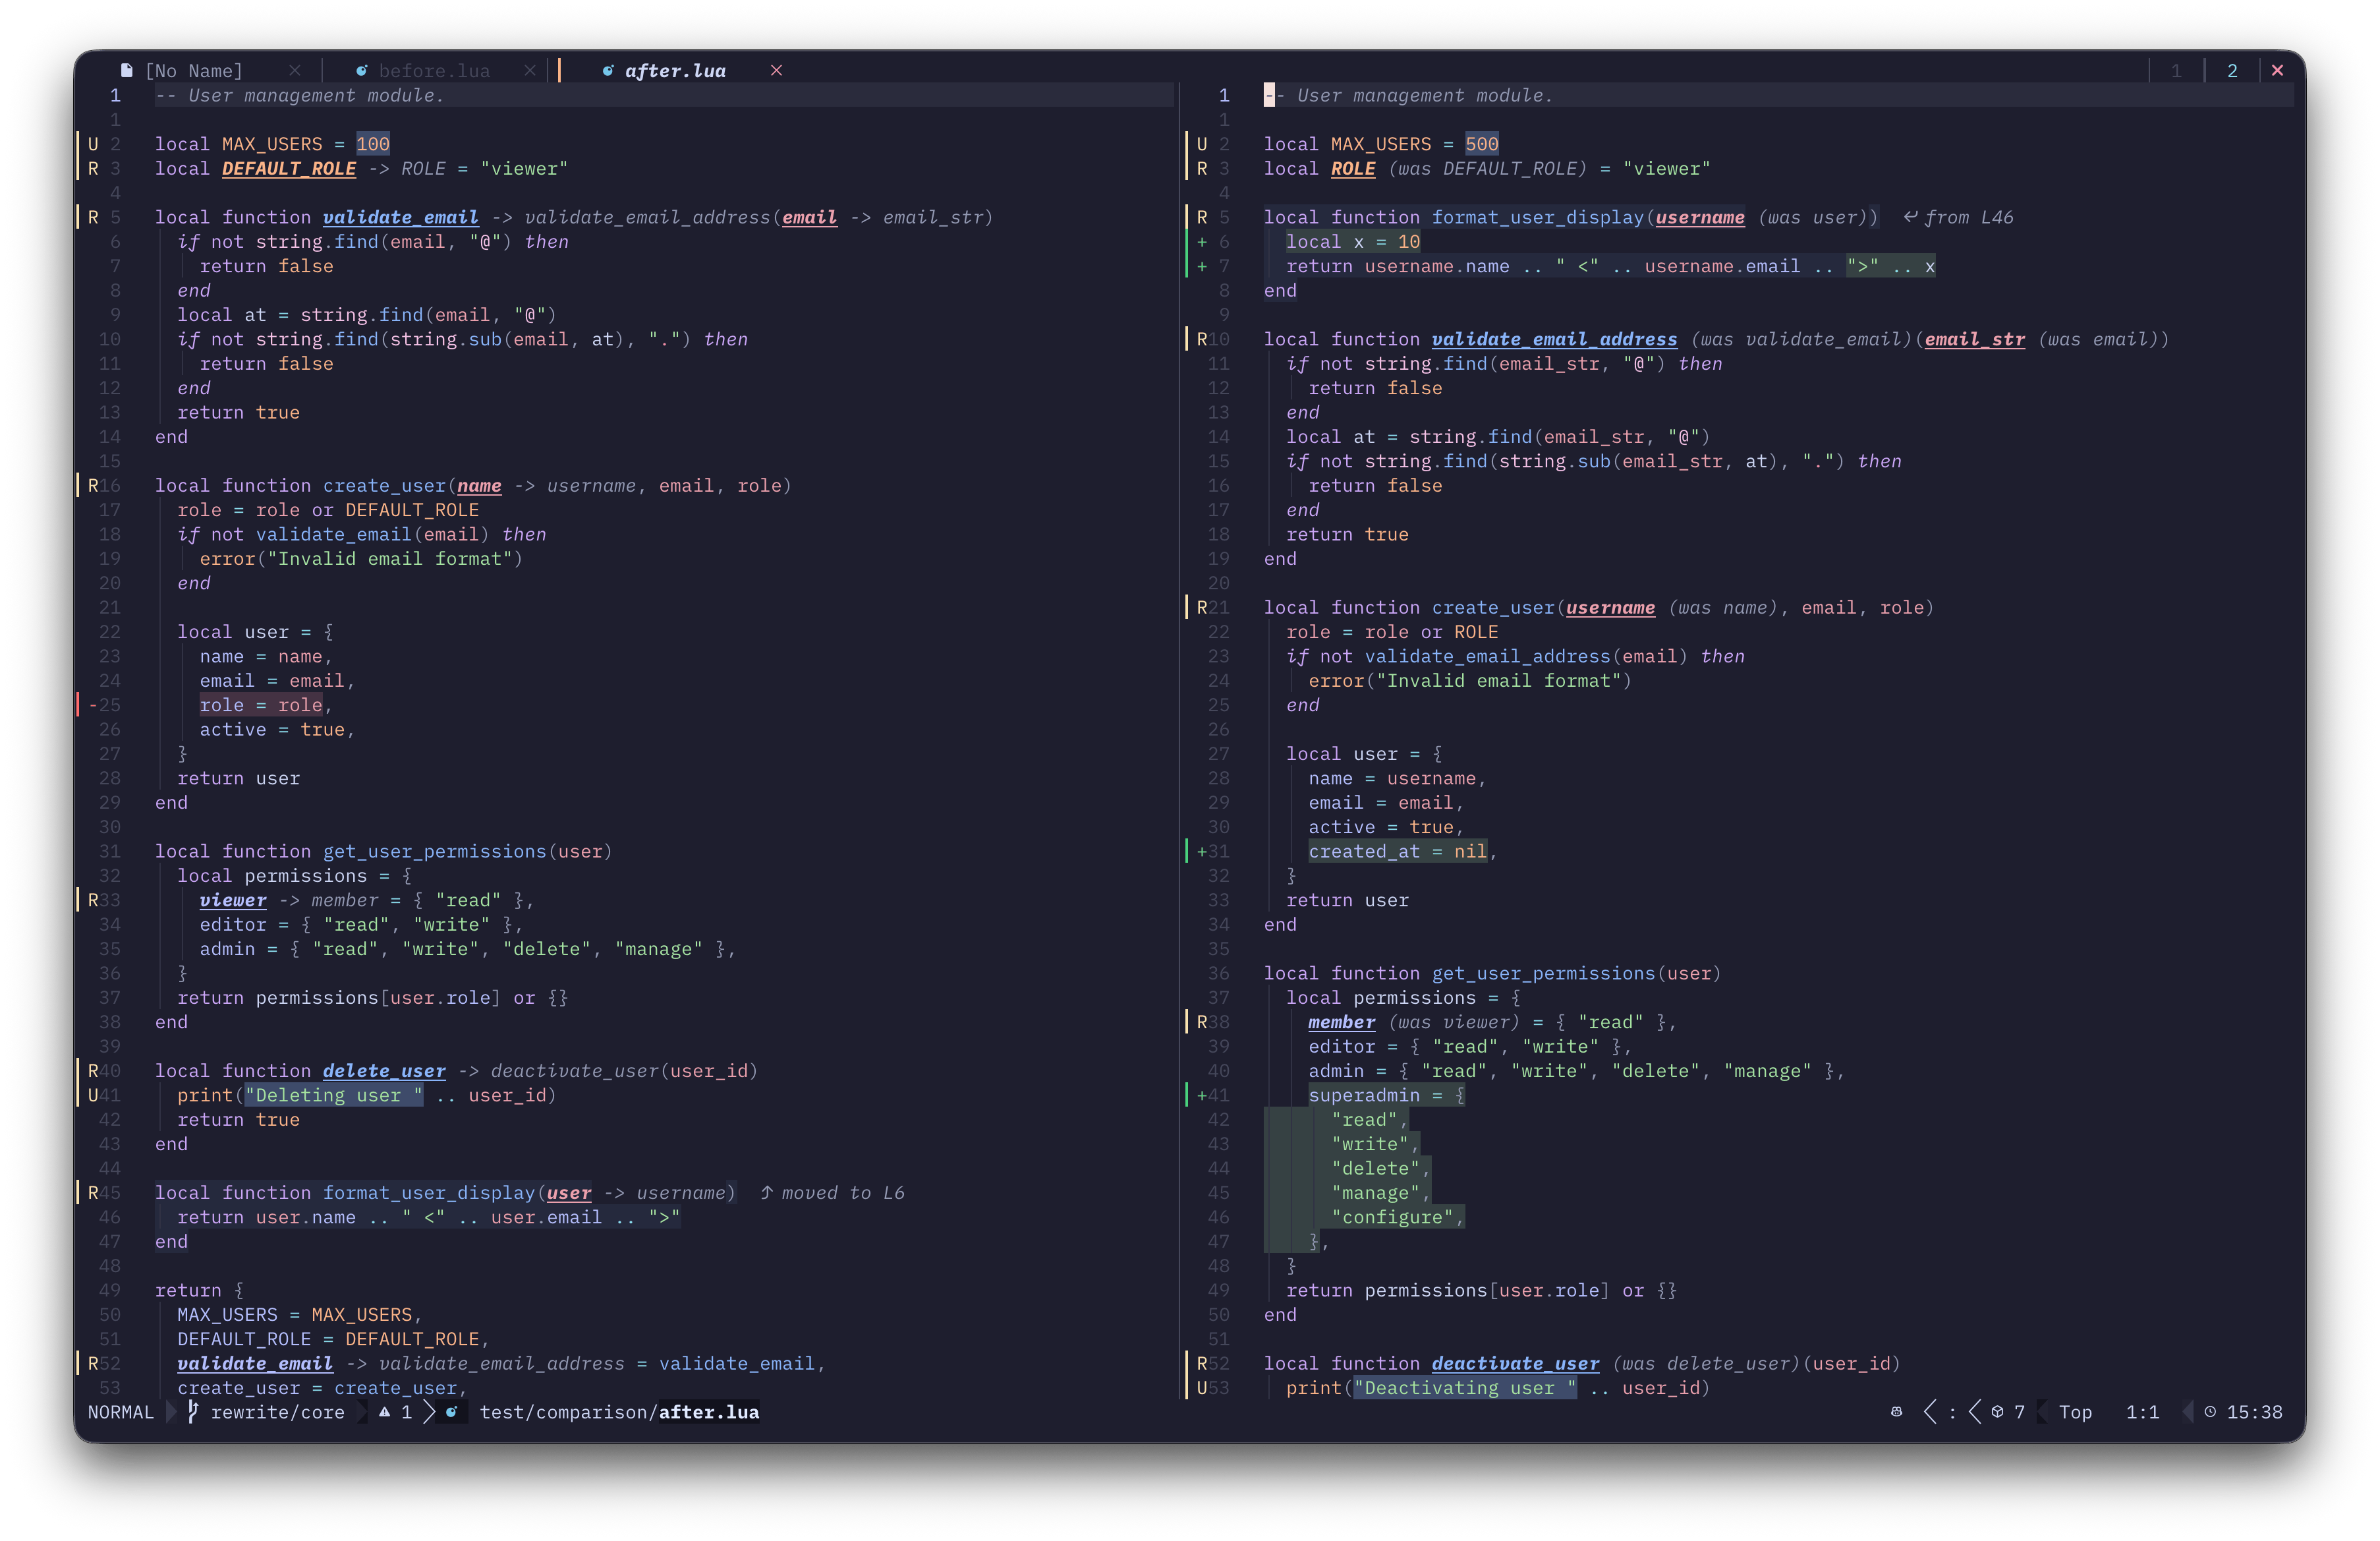Screen dimensions: 2380x1541
Task: Click the file icon on the [No Name] tab
Action: [x=126, y=71]
